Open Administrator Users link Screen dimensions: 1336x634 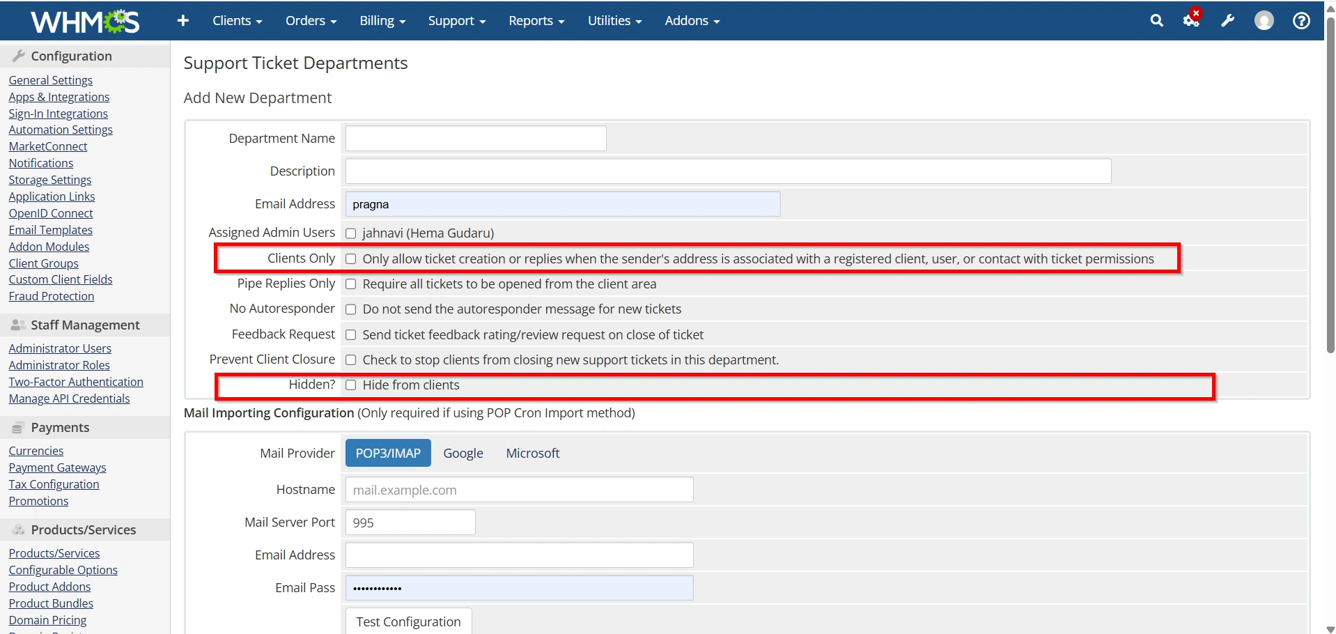point(60,348)
